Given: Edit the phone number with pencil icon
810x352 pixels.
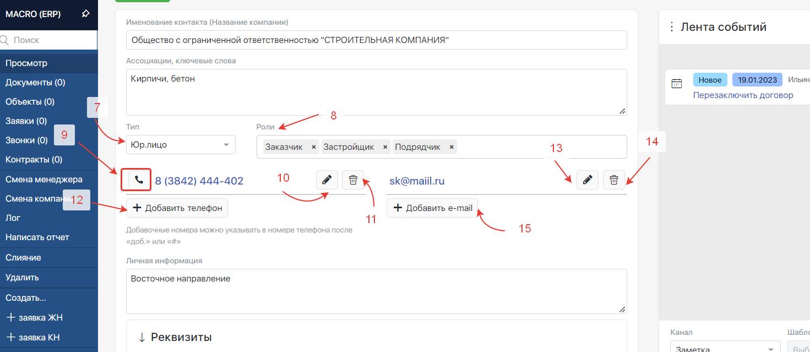Looking at the screenshot, I should tap(327, 180).
